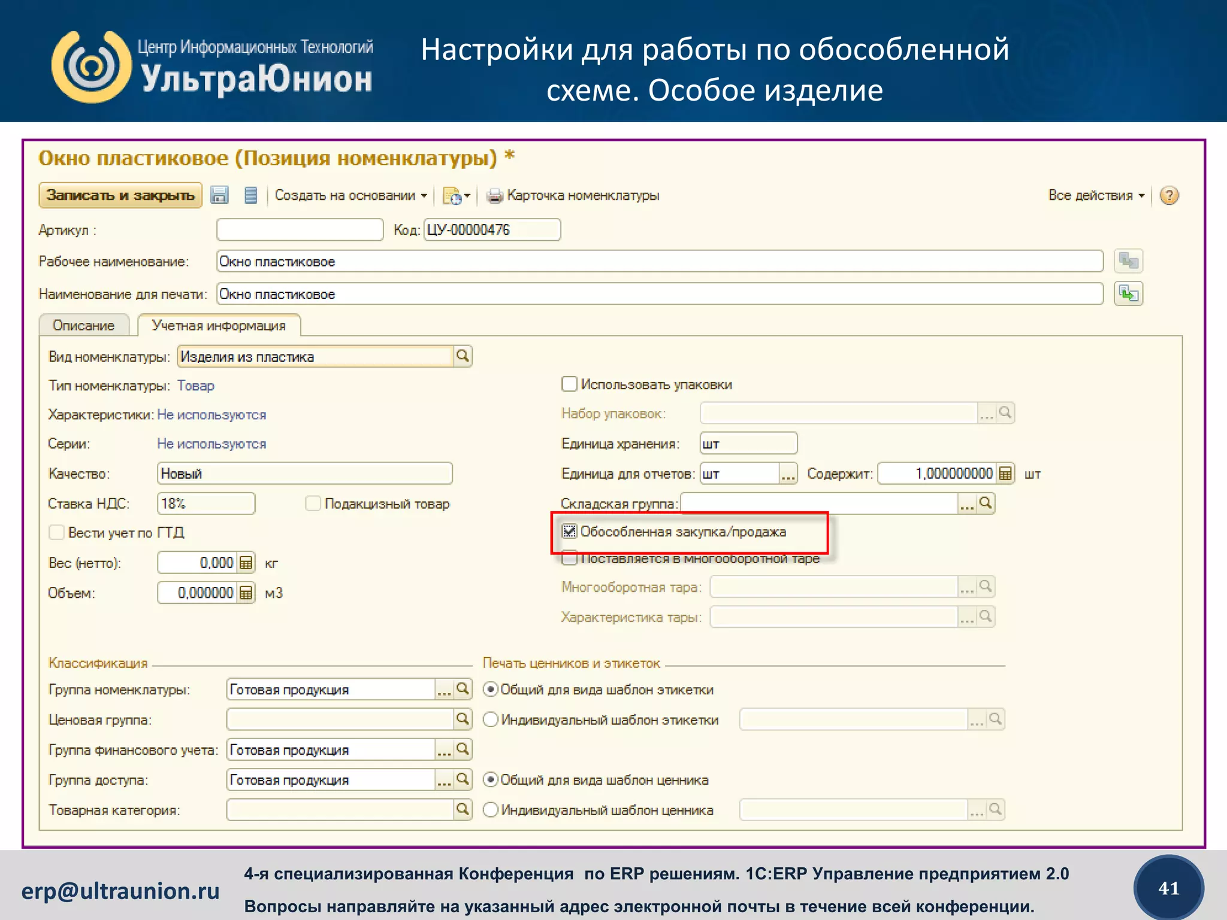Click ellipsis selector in Многооборотная тара field
This screenshot has width=1227, height=920.
(967, 586)
